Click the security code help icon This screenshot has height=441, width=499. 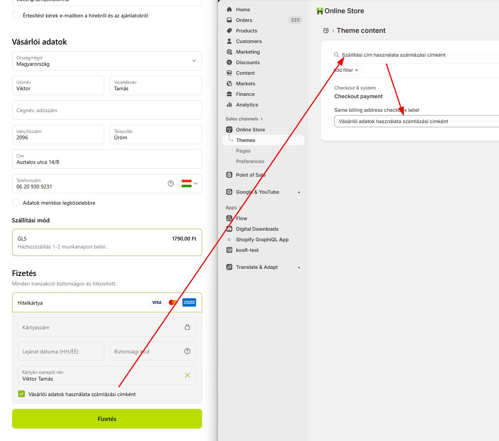point(187,351)
